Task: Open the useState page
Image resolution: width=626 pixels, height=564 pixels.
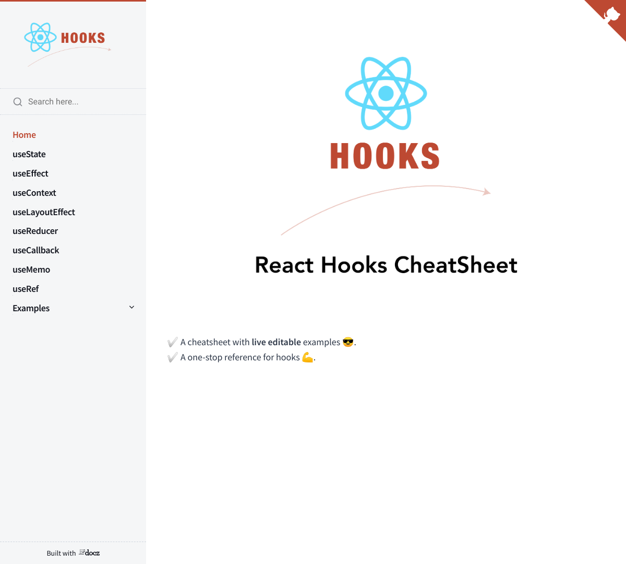Action: 29,154
